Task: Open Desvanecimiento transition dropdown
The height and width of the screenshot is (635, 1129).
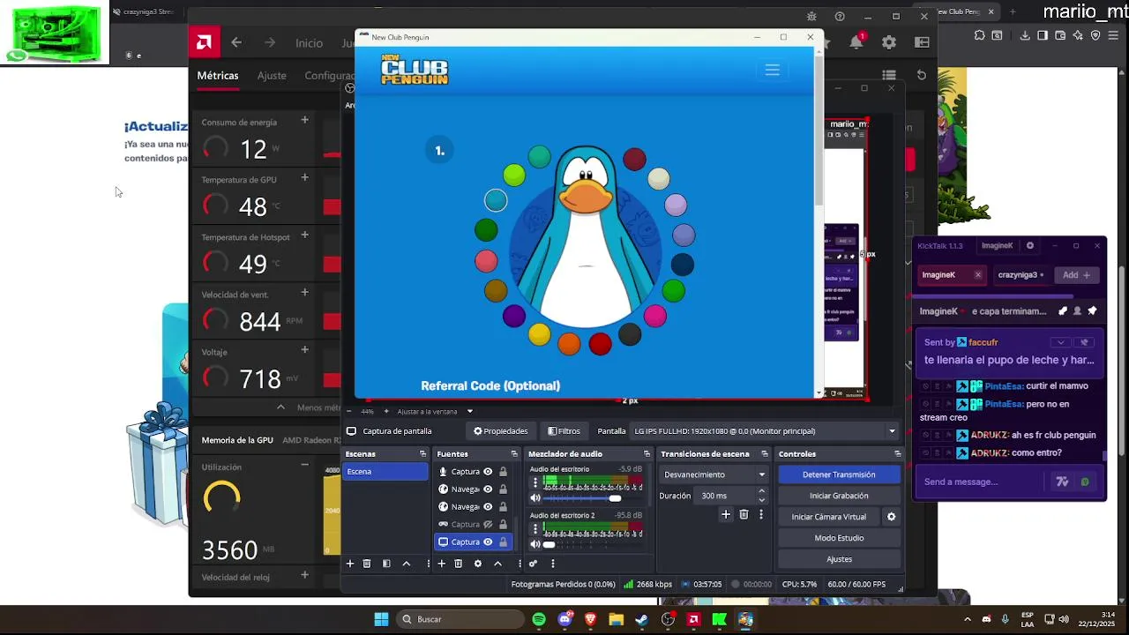Action: 714,474
